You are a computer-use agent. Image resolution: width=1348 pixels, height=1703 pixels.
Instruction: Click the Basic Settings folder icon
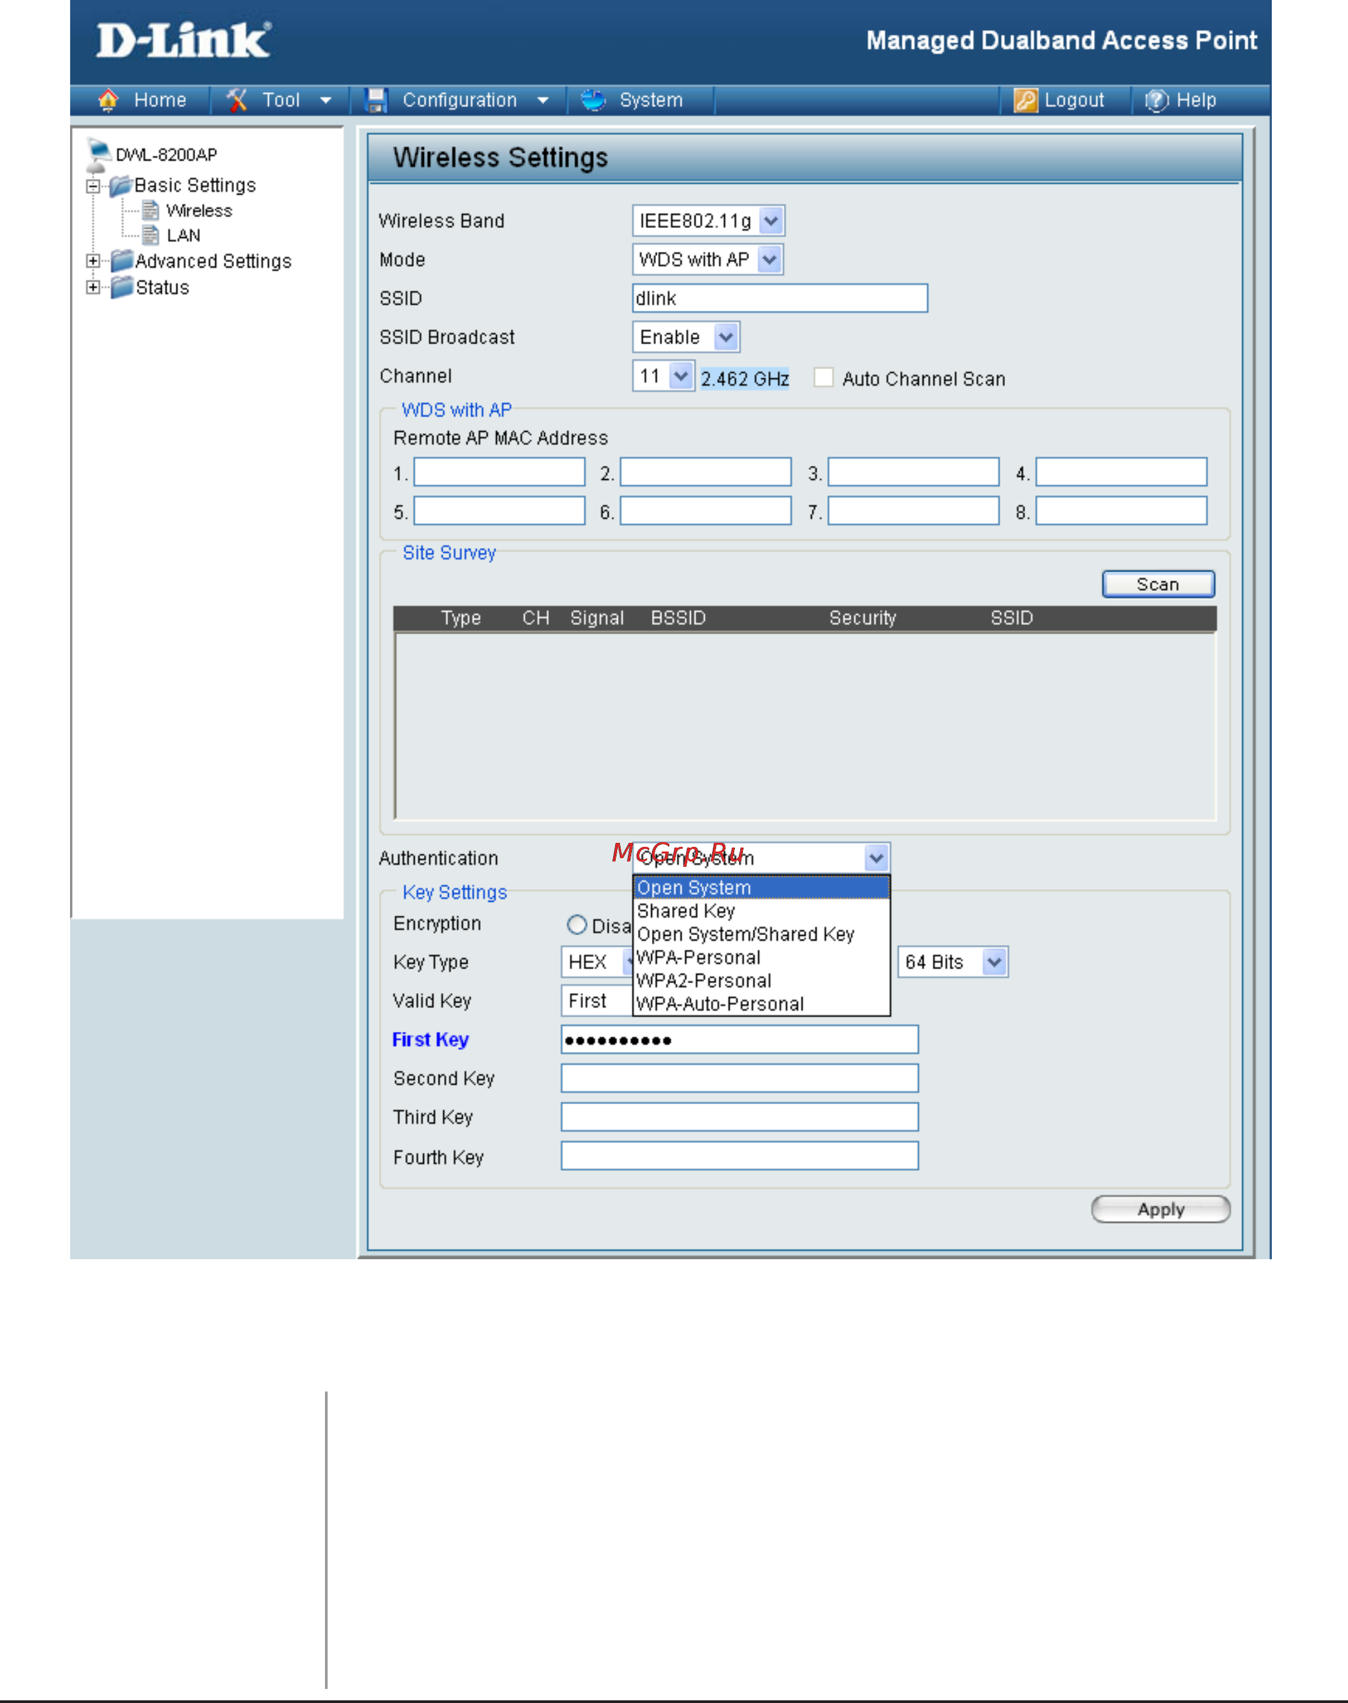click(x=120, y=186)
